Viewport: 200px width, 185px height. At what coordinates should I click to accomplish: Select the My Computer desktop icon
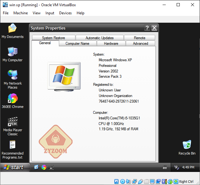tap(12, 54)
